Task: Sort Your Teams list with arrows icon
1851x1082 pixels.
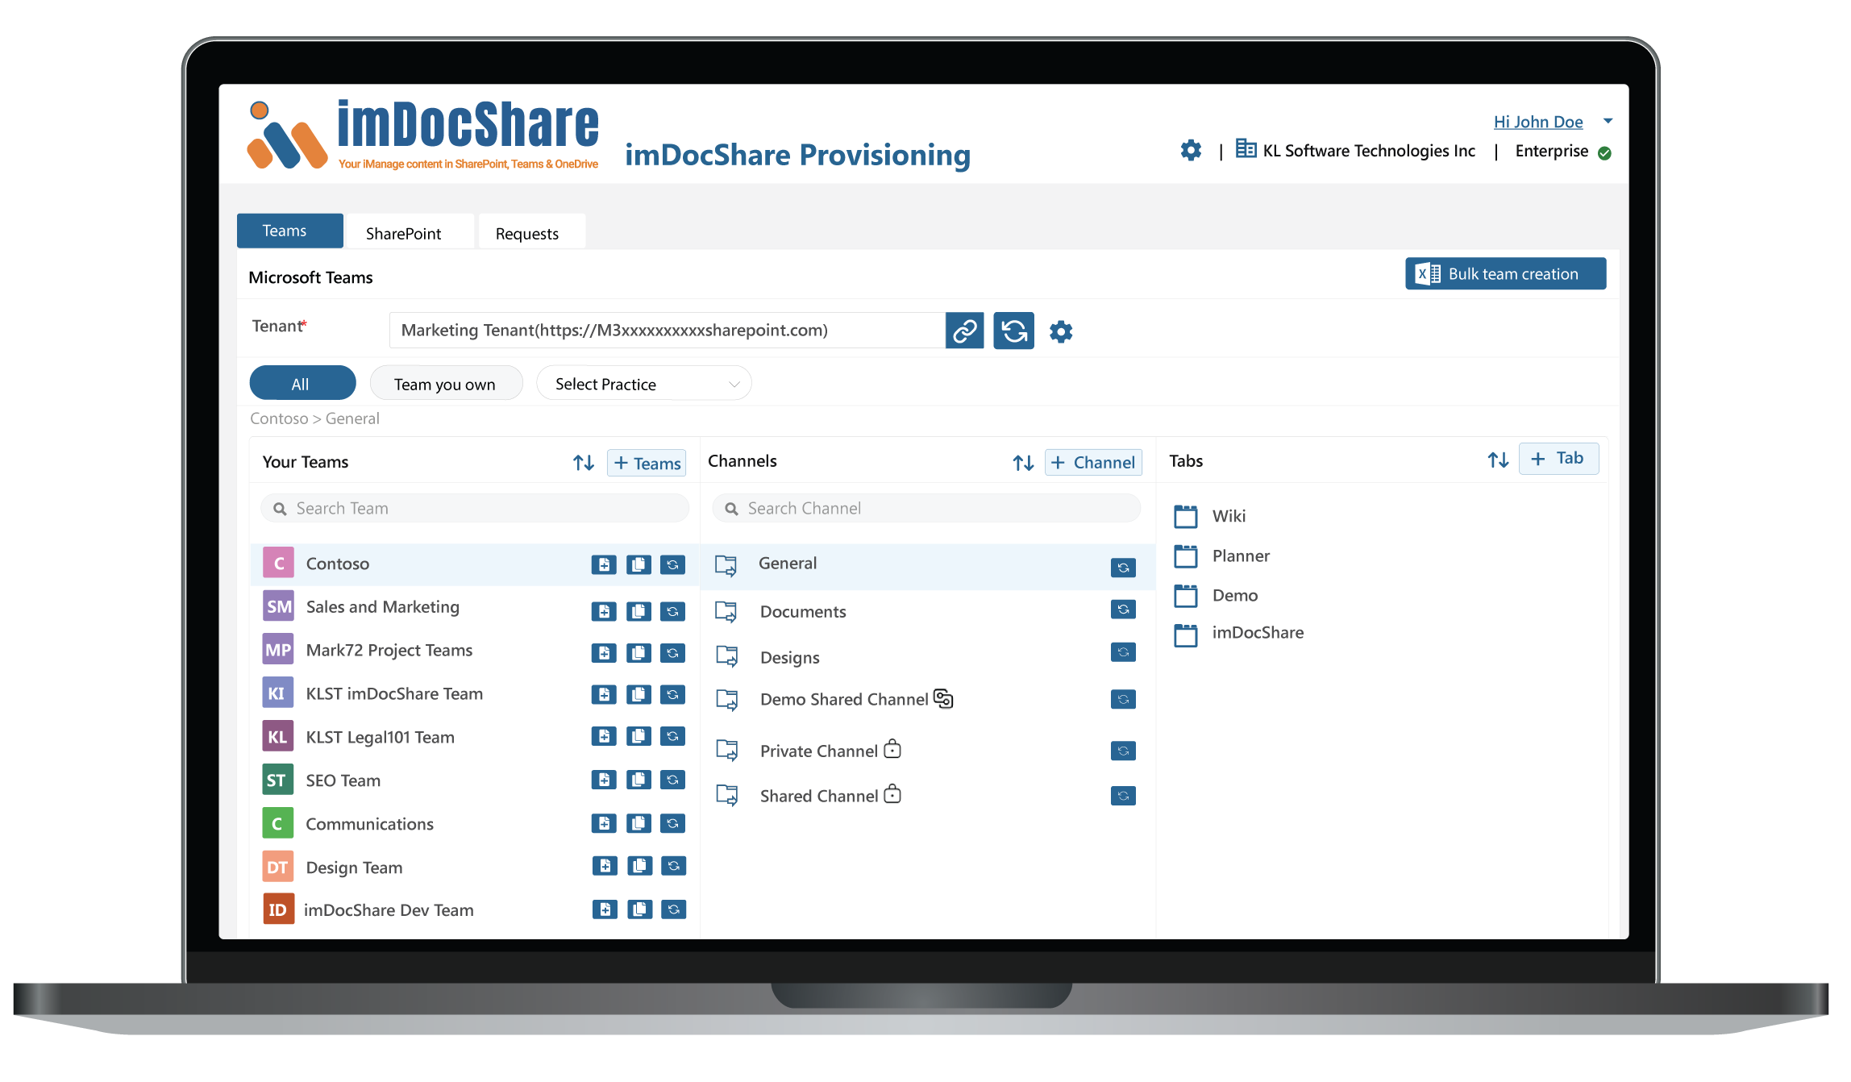Action: pos(584,463)
